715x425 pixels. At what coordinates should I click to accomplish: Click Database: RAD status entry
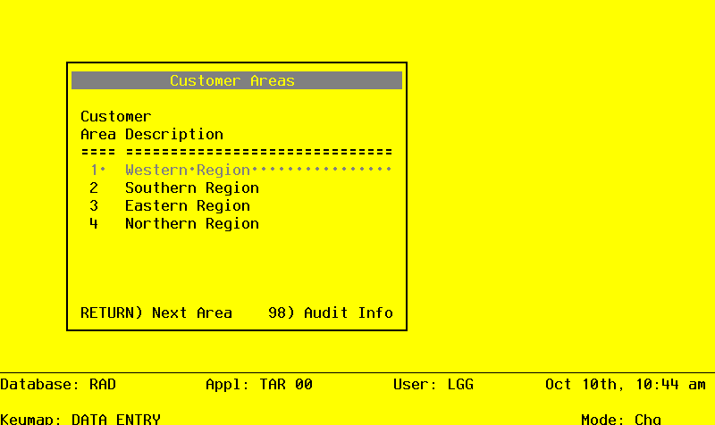pos(58,385)
